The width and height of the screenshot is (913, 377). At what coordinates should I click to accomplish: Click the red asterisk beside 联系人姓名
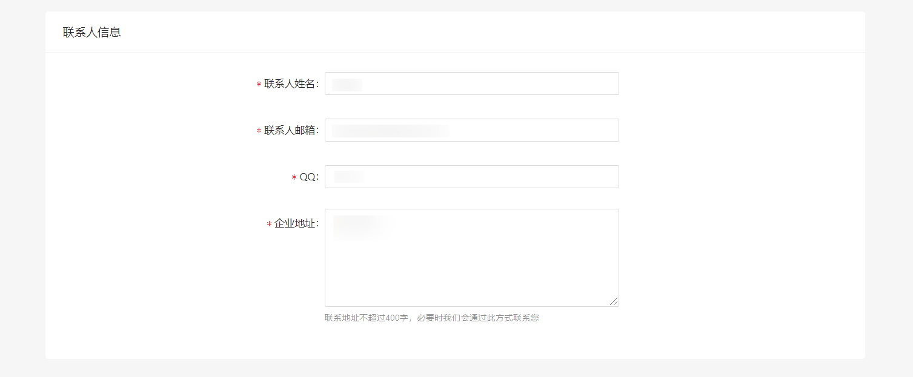coord(259,85)
